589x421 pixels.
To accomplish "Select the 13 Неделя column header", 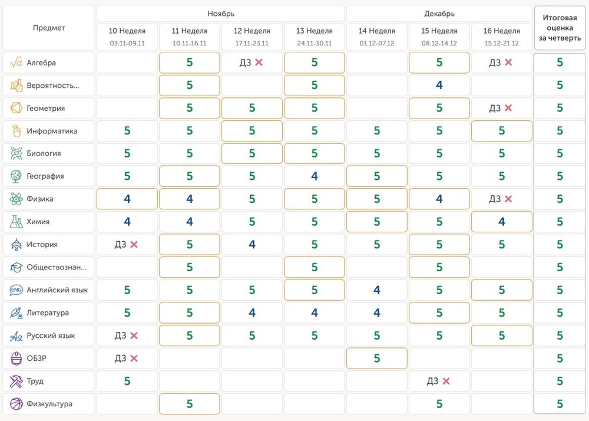I will pyautogui.click(x=315, y=37).
